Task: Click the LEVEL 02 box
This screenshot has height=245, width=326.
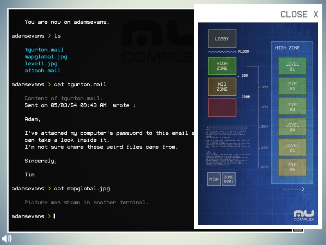Action: (x=292, y=86)
